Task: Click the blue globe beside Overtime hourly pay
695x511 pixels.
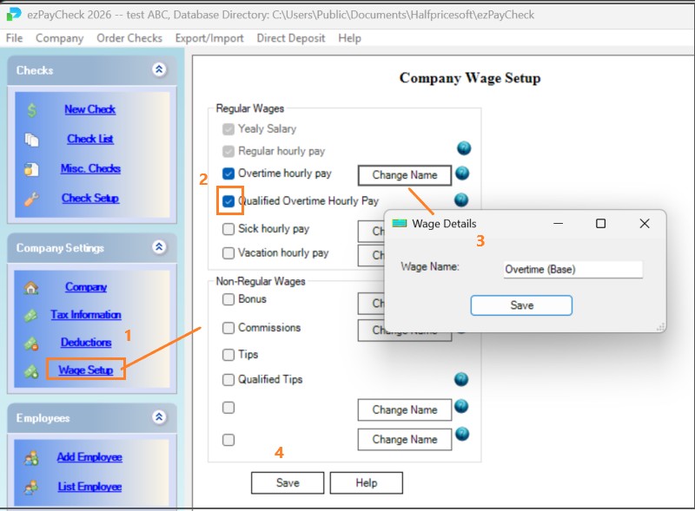Action: pos(463,171)
